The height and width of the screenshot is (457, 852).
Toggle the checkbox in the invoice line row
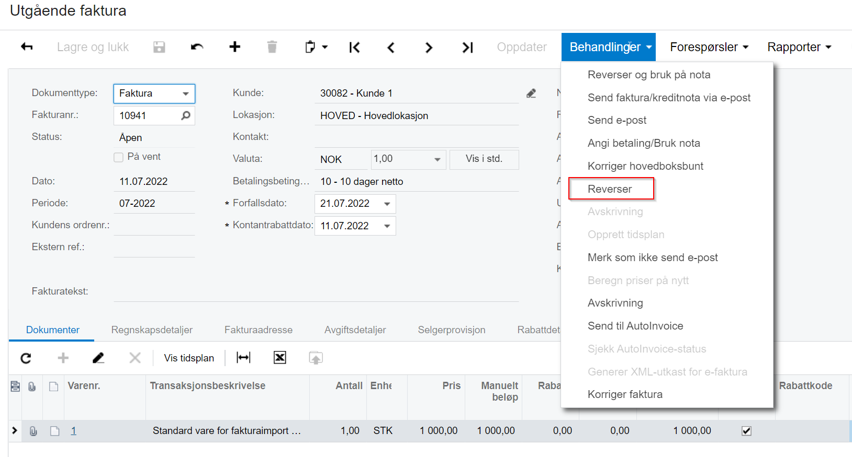pyautogui.click(x=746, y=431)
